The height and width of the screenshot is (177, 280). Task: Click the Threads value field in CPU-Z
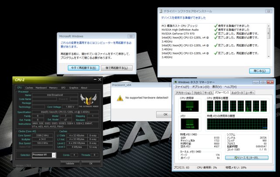(x=95, y=155)
